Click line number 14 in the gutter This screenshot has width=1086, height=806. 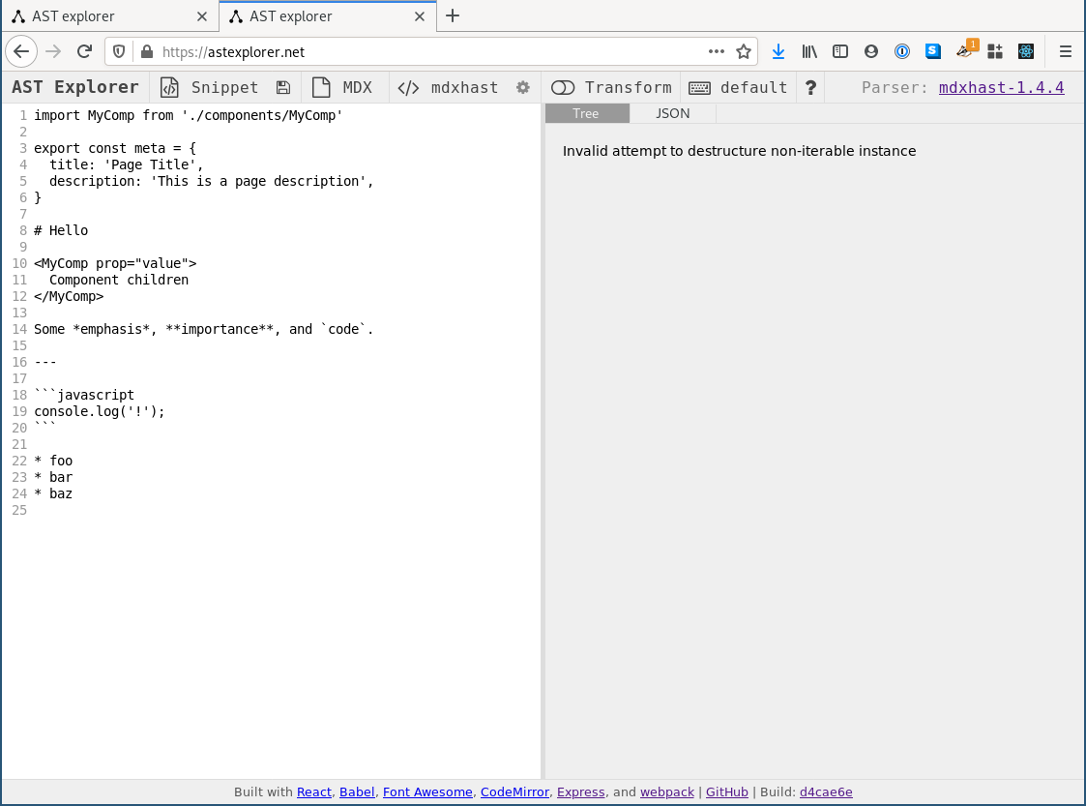(x=18, y=329)
